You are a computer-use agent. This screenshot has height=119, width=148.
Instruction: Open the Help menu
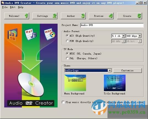point(21,7)
